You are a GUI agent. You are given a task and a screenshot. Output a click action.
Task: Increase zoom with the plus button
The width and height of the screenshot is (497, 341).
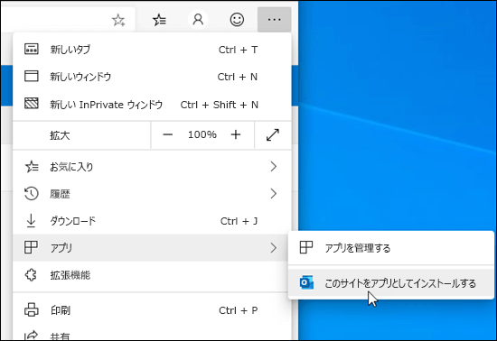(x=236, y=134)
